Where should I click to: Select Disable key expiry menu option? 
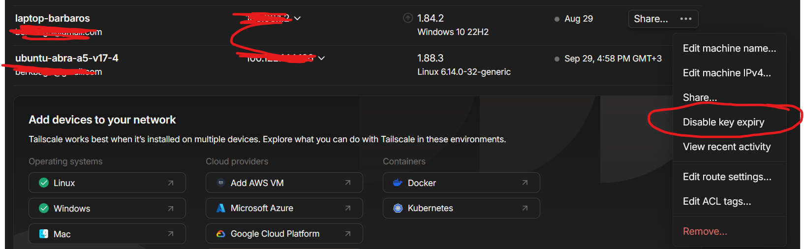(729, 122)
